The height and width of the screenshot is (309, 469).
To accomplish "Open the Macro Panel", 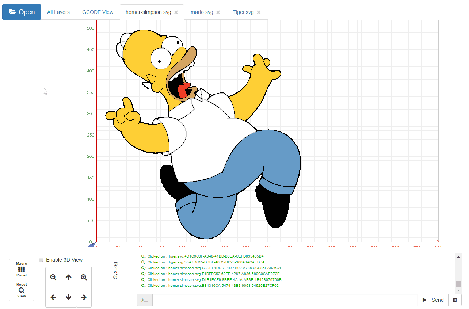I will click(22, 269).
